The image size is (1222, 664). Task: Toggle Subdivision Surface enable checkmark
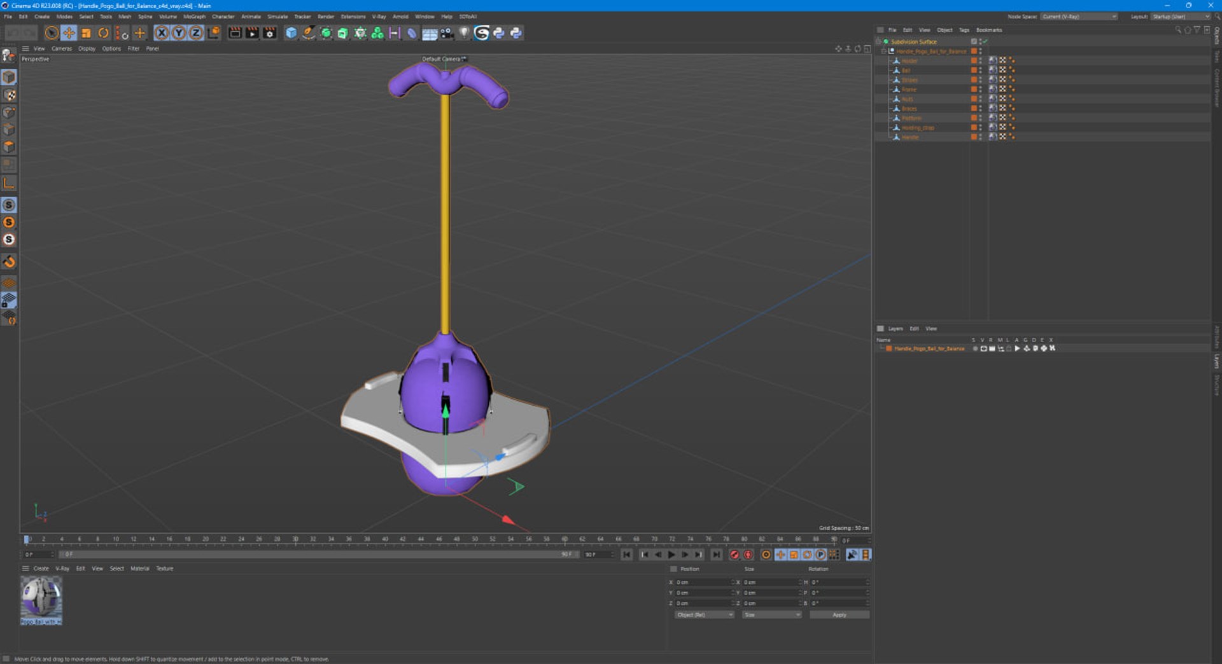984,41
